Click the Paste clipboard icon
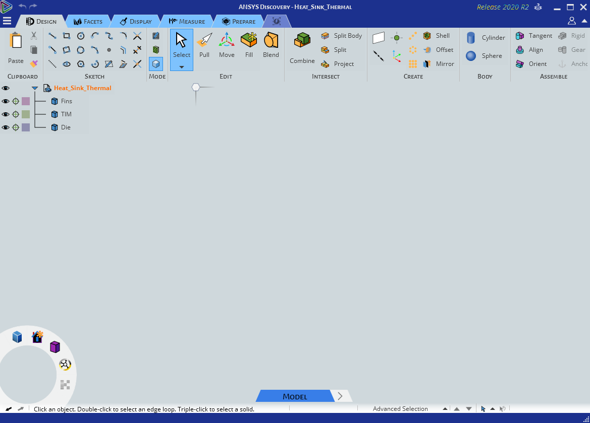 click(16, 48)
